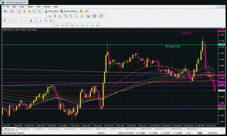
Task: Open the Window menu
Action: [x=47, y=7]
